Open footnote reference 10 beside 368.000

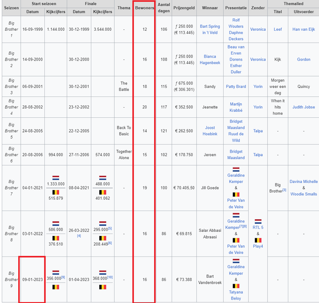tap(110, 277)
